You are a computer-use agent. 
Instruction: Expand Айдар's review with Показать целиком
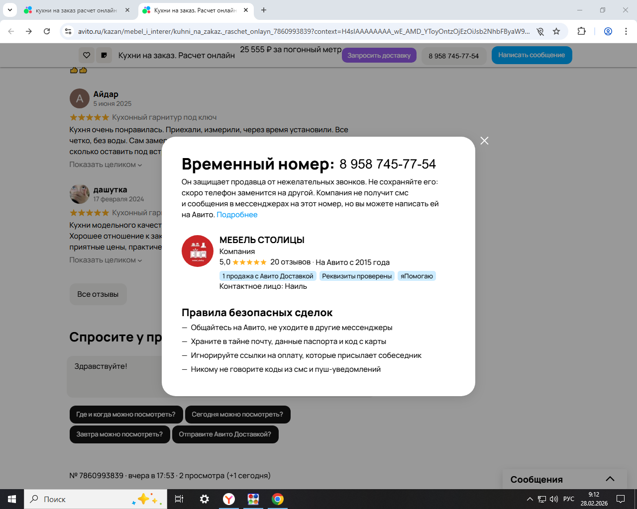106,165
